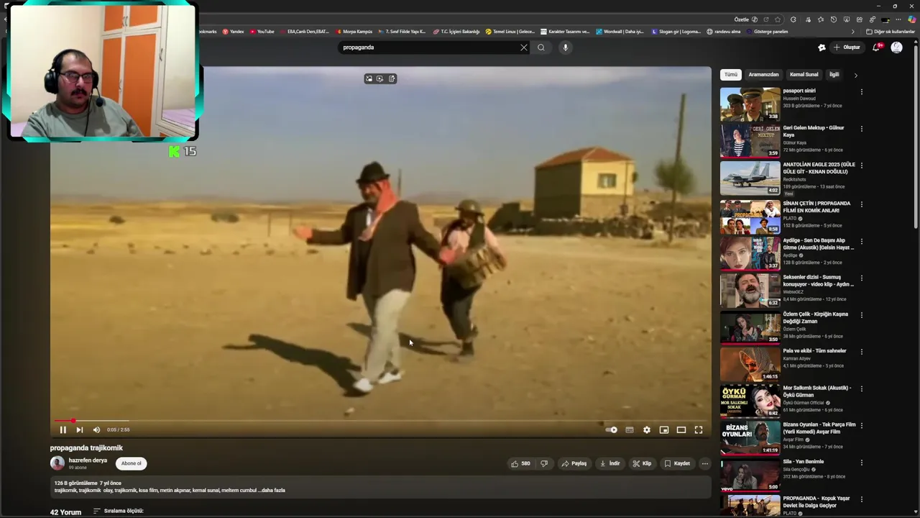This screenshot has width=920, height=518.
Task: Open the more actions menu below the video
Action: click(x=704, y=463)
